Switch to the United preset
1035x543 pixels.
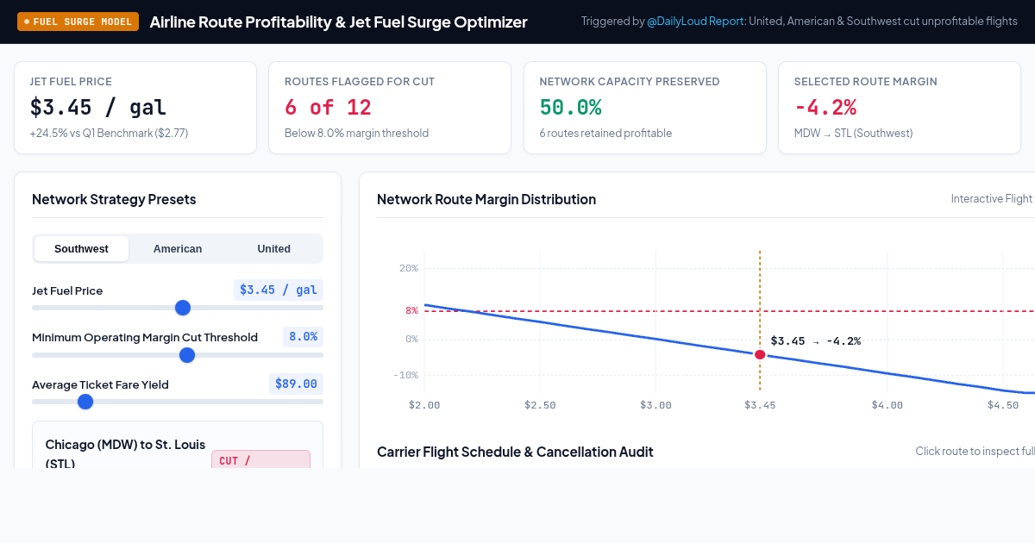tap(273, 248)
